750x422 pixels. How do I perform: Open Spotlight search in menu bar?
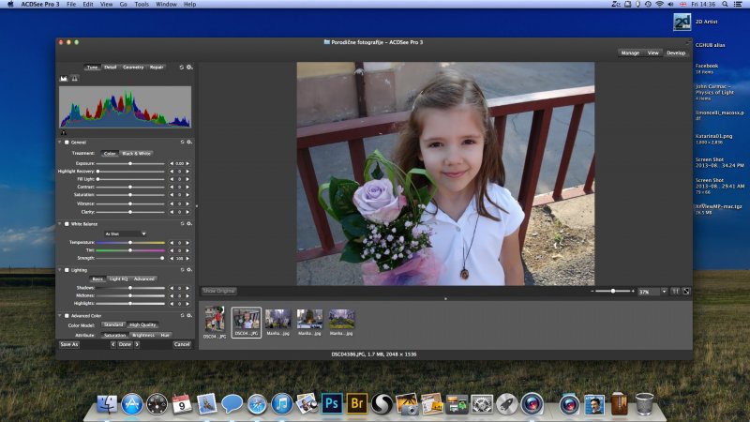point(725,4)
